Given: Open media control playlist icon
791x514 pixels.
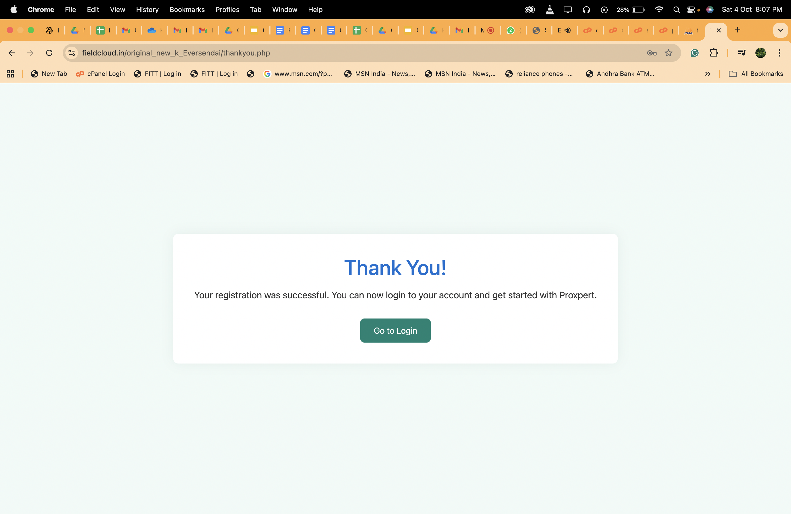Looking at the screenshot, I should click(x=742, y=53).
